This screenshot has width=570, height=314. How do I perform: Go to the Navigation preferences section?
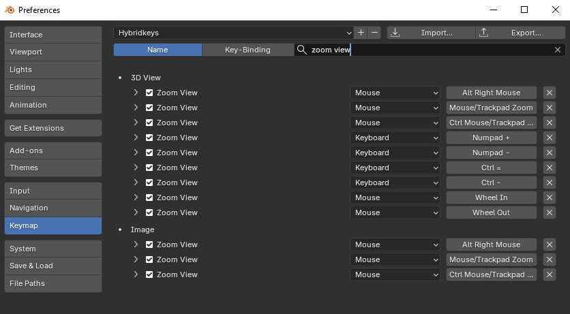[x=53, y=208]
